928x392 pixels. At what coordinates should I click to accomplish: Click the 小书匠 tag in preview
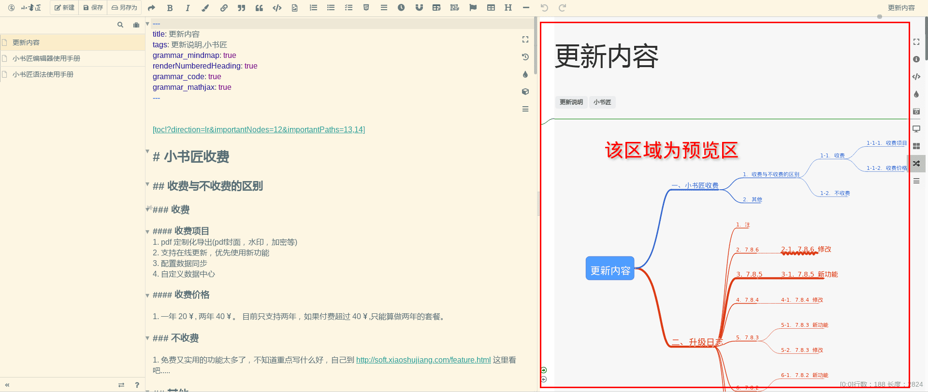click(602, 102)
